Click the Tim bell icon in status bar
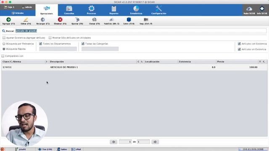This screenshot has height=151, width=269. click(x=40, y=149)
